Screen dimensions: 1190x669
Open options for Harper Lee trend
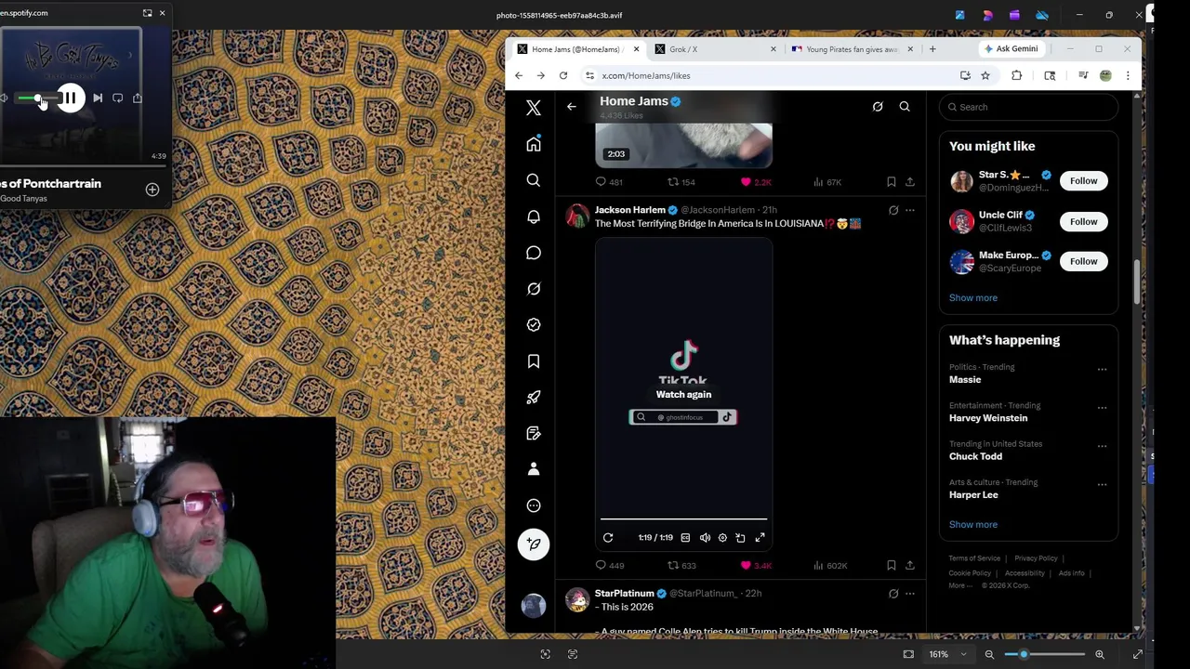(x=1102, y=484)
